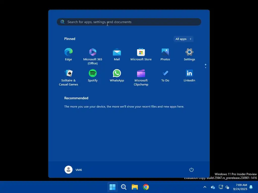Launch Microsoft 365 (Office) from pinned apps
The height and width of the screenshot is (193, 258).
coord(93,57)
